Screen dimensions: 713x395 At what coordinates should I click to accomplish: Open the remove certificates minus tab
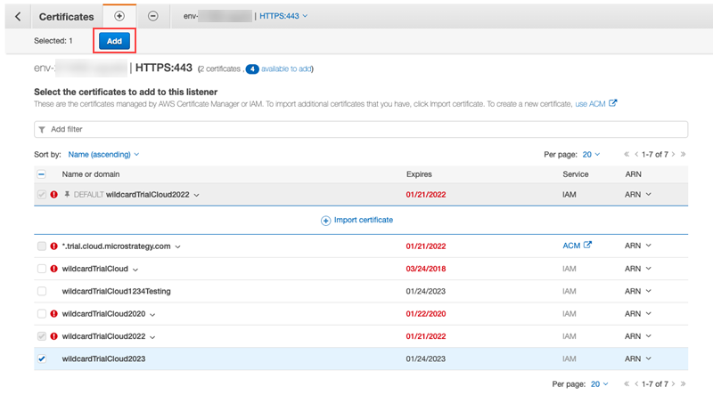pyautogui.click(x=153, y=16)
